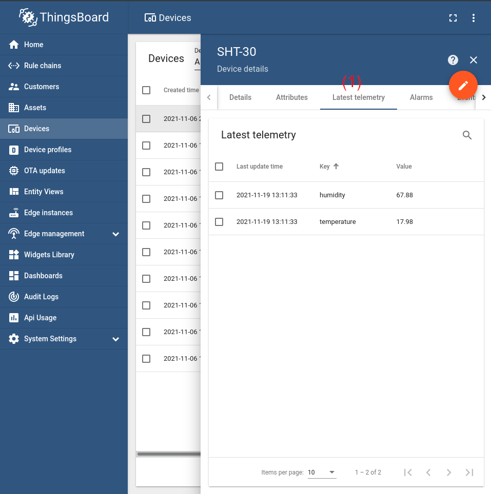Image resolution: width=491 pixels, height=494 pixels.
Task: Open the help question mark icon
Action: [x=453, y=60]
